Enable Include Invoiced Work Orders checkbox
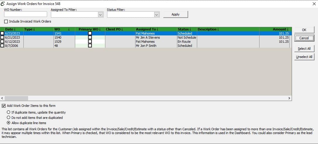Screen dimensions: 318x144 coord(6,21)
